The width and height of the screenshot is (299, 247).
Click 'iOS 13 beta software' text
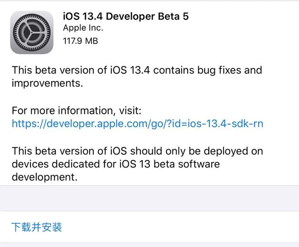(170, 164)
